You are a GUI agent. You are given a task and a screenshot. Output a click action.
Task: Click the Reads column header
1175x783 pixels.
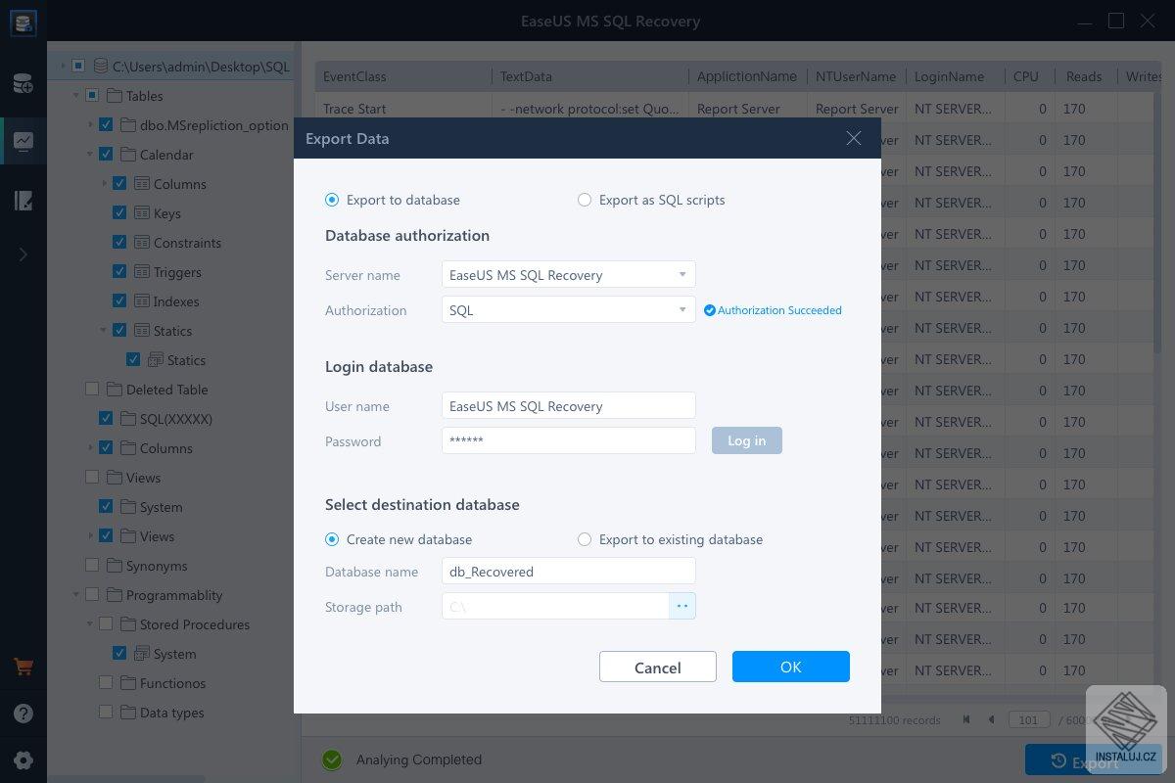pyautogui.click(x=1084, y=76)
